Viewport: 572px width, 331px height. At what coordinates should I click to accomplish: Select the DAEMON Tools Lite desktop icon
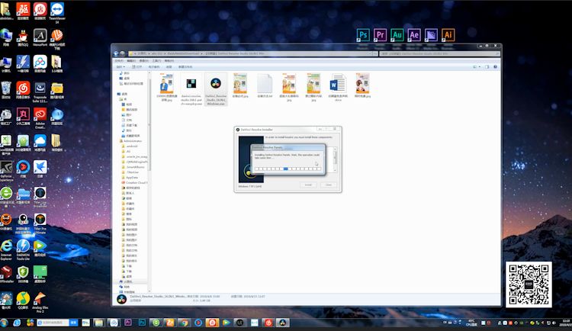tap(23, 249)
